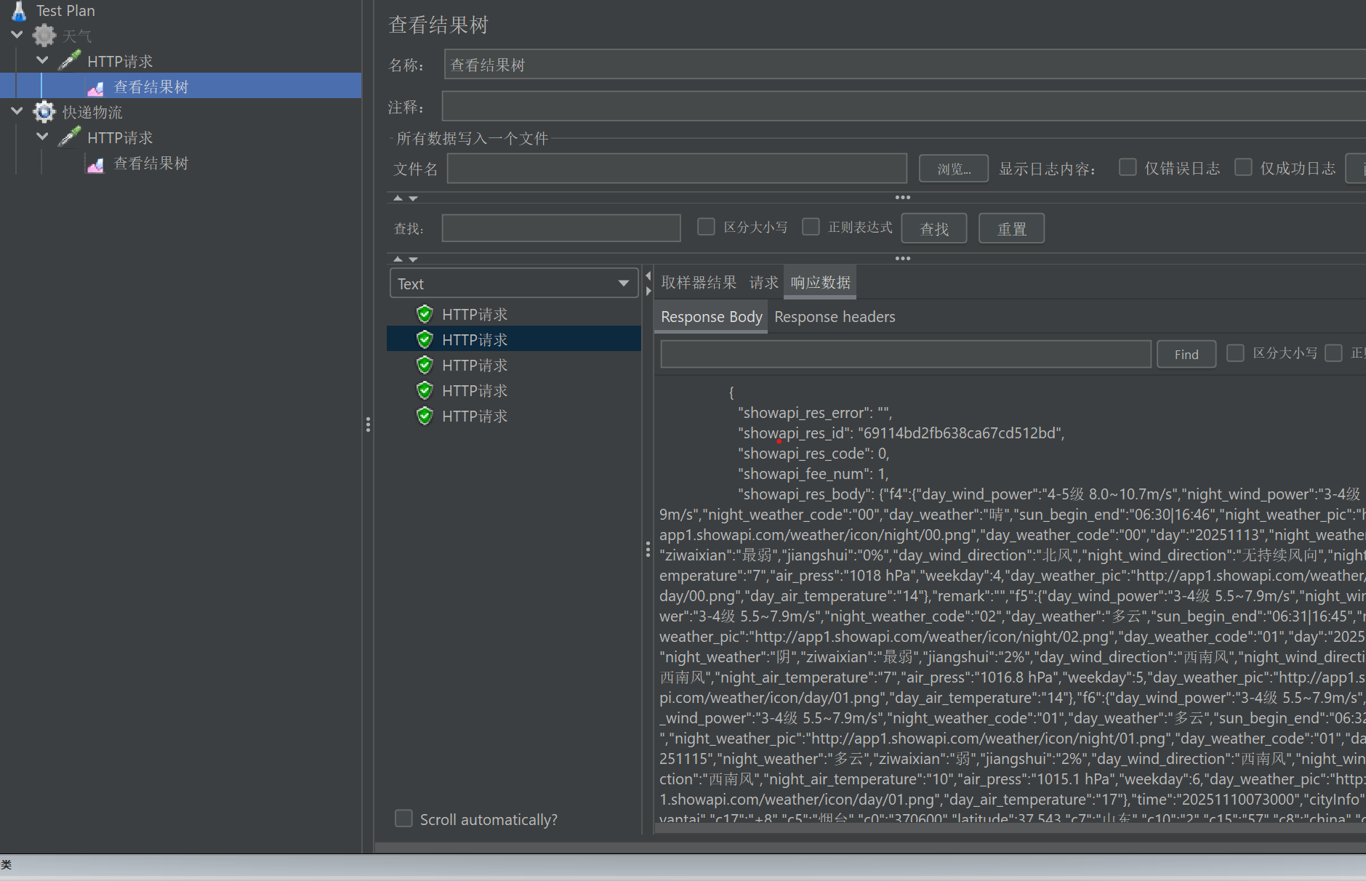Focus the 文件名 file name field

click(677, 169)
